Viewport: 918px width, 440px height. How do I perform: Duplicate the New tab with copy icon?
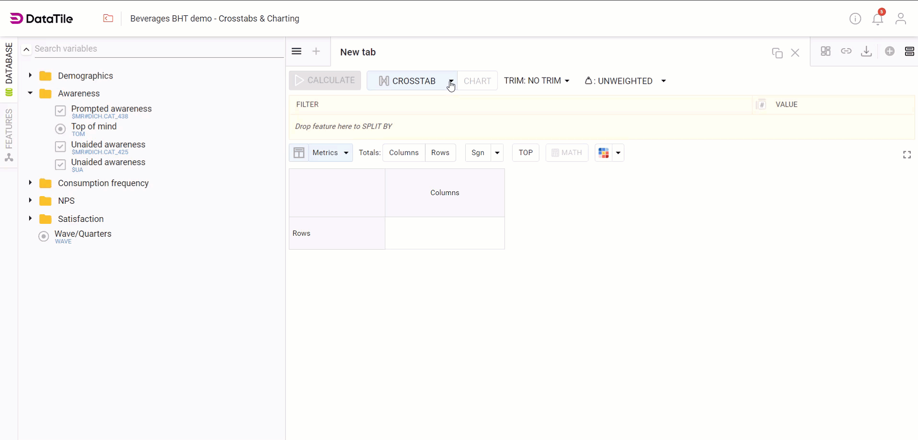click(x=777, y=53)
